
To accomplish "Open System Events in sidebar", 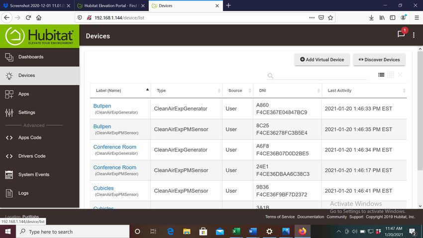I will [40, 175].
